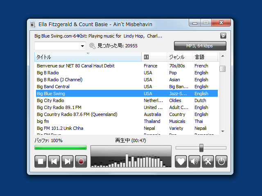262x196 pixels.
Task: Select the Big Band Central station
Action: click(126, 87)
